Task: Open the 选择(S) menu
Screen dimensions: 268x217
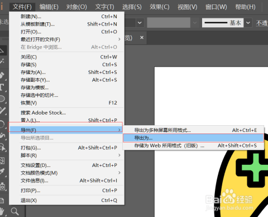Action: coord(132,7)
